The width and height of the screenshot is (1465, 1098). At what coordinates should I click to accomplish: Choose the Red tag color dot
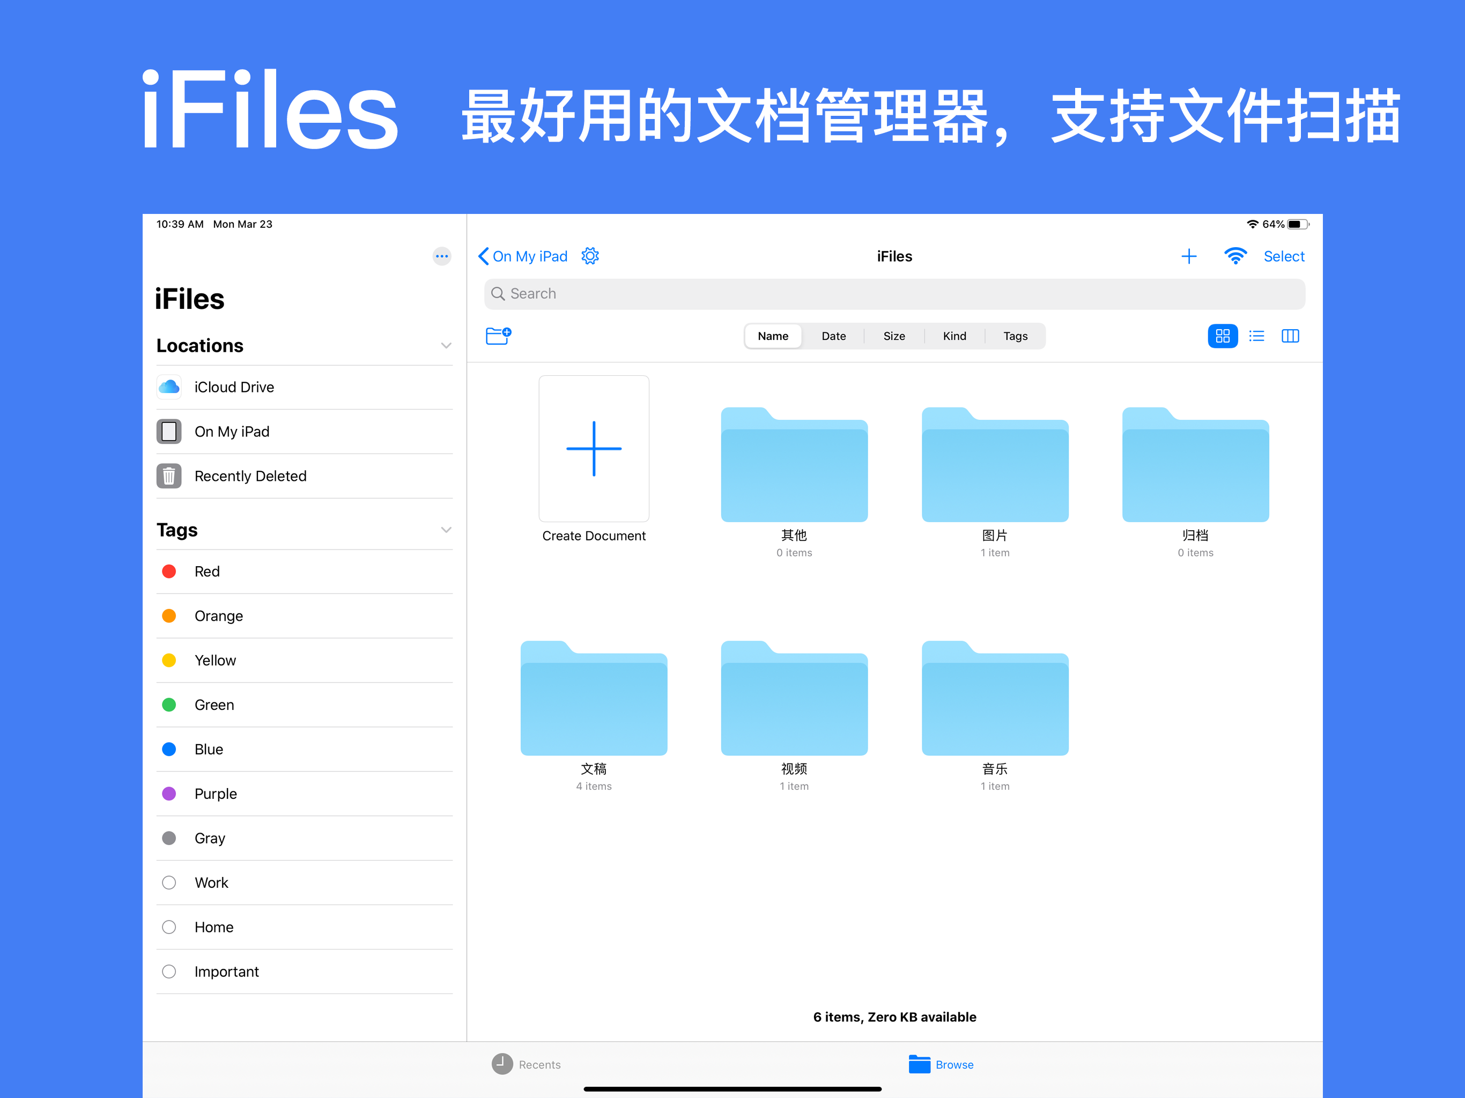169,572
